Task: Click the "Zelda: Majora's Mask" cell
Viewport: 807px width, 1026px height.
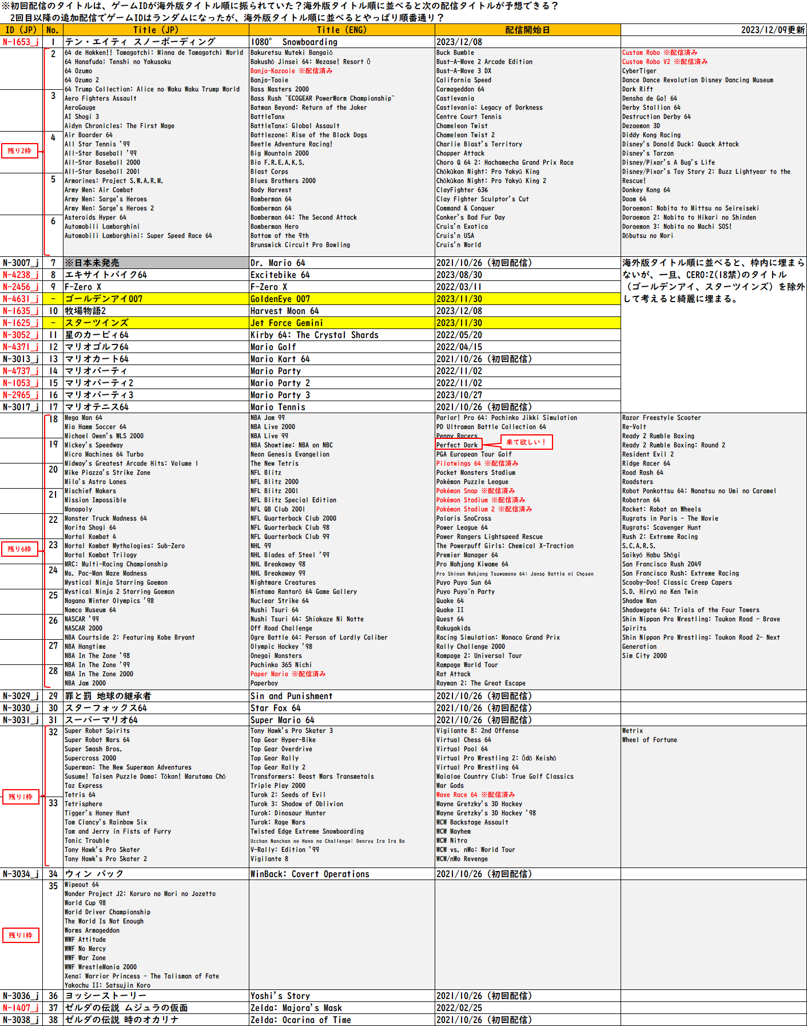Action: pos(341,1008)
